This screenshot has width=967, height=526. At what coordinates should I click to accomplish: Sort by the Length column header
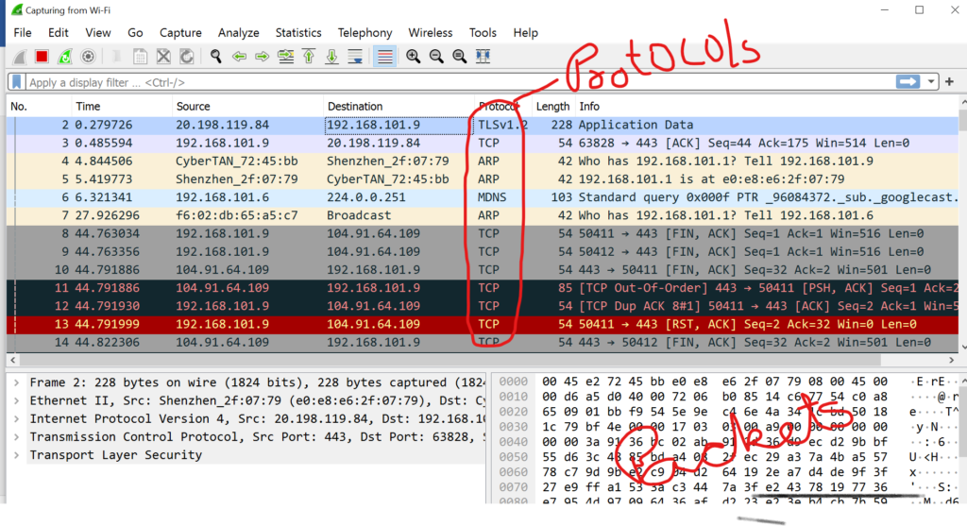pos(552,106)
